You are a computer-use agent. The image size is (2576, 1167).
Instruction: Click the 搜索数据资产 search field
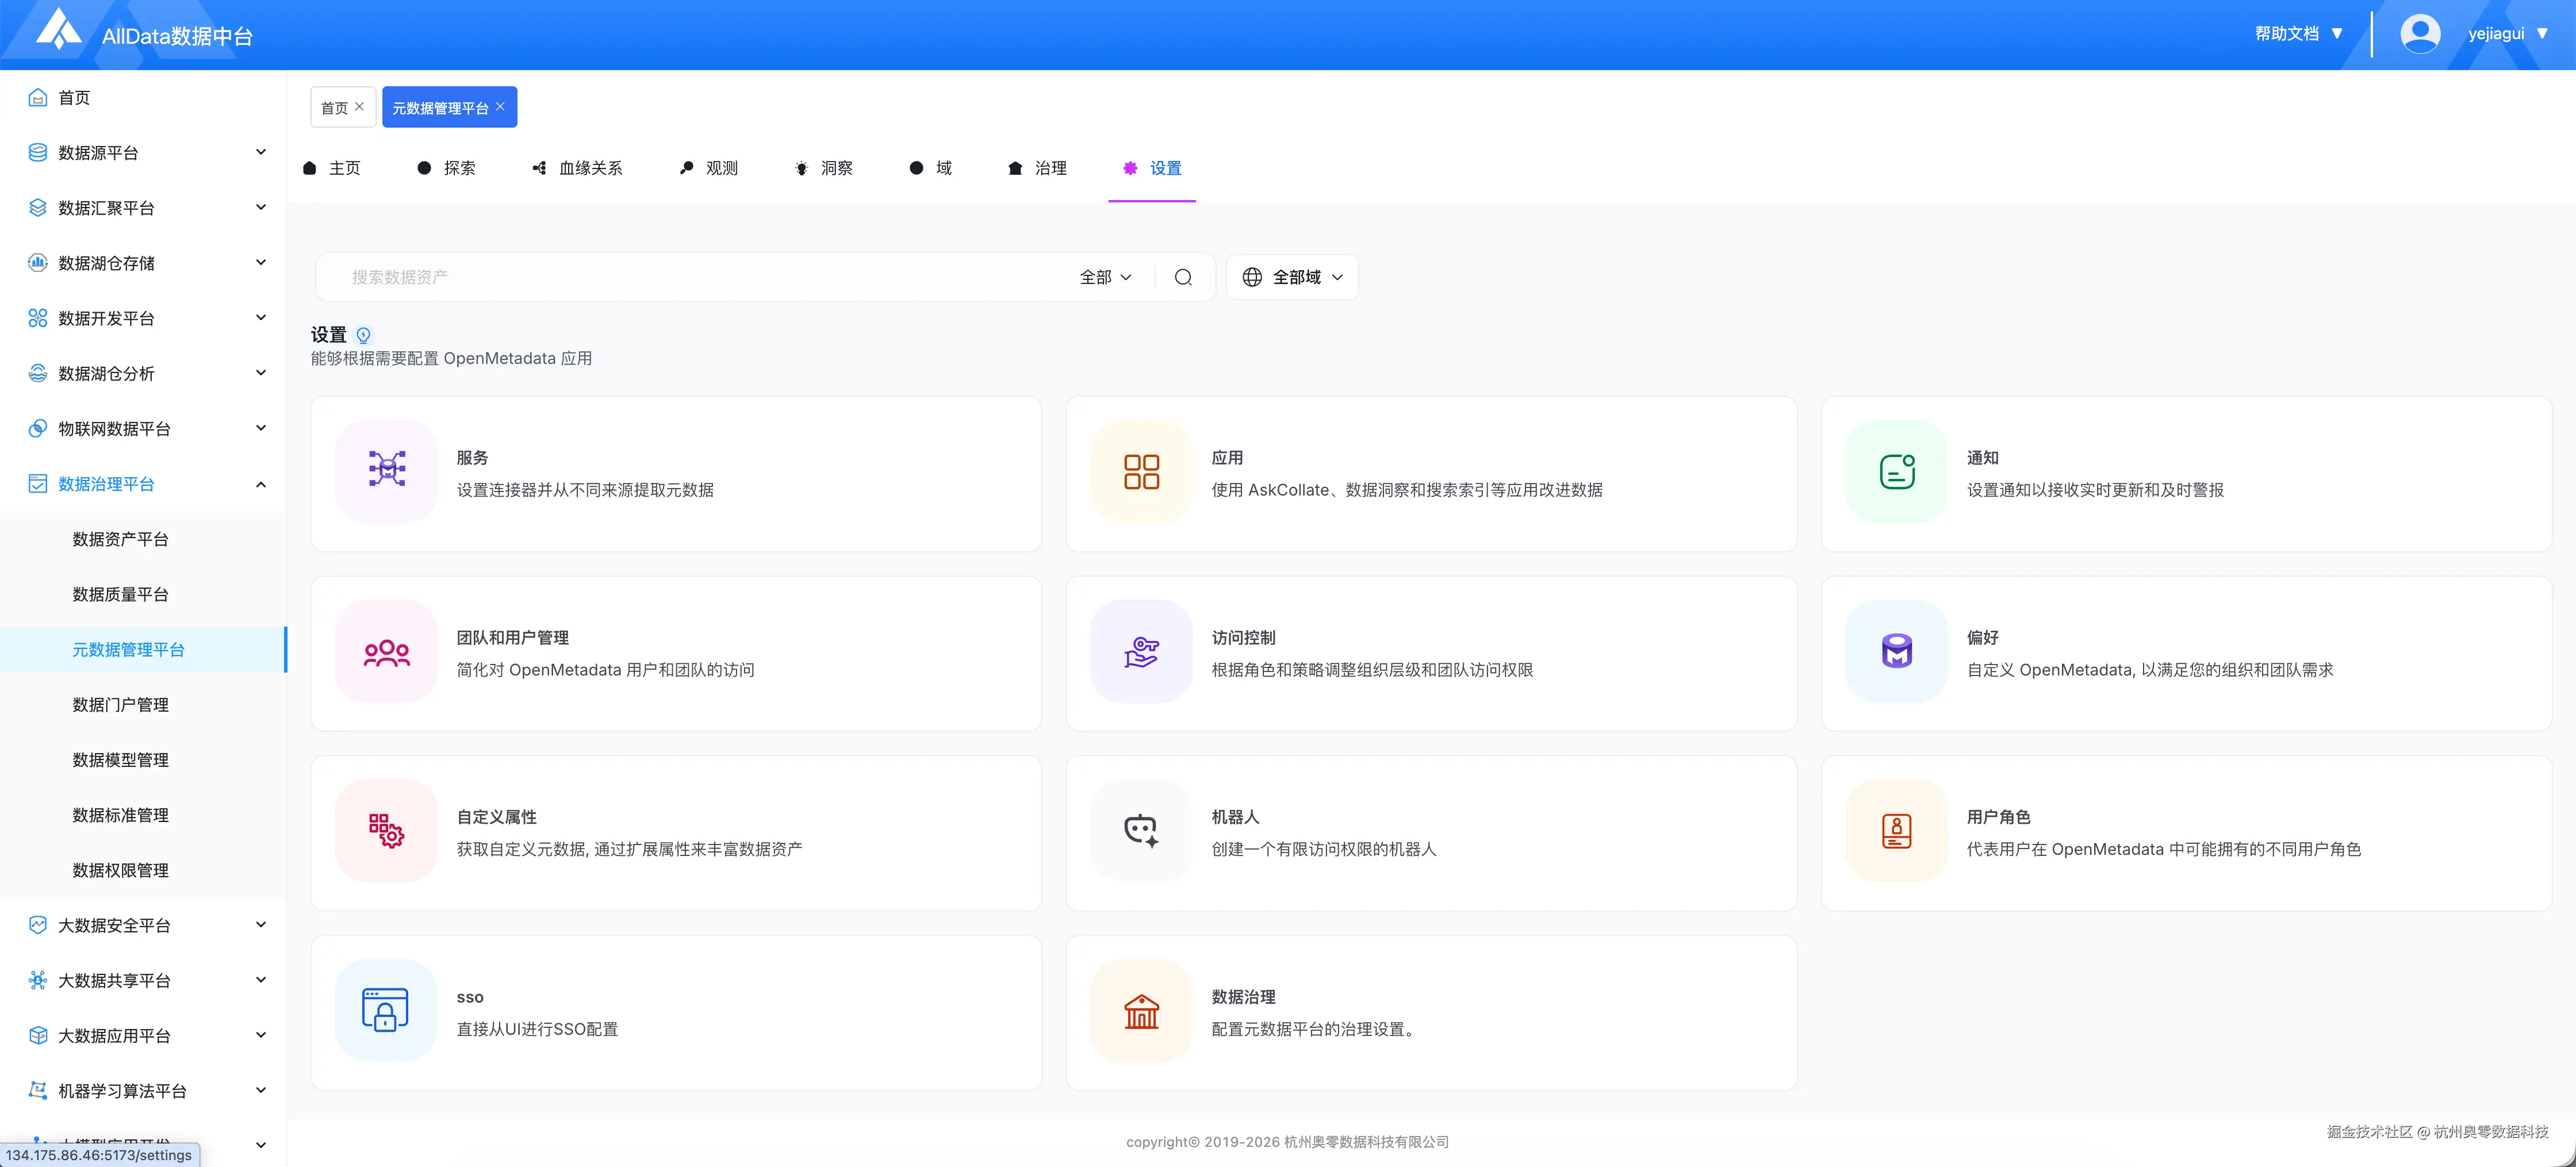click(700, 277)
